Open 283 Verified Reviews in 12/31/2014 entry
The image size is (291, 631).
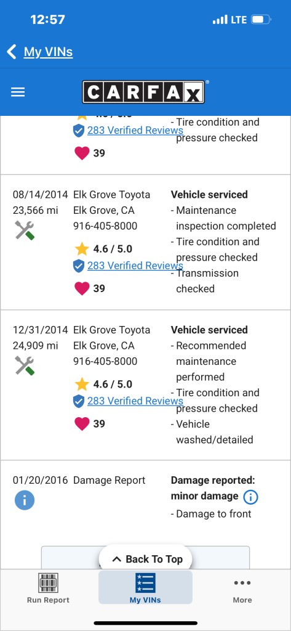point(135,401)
